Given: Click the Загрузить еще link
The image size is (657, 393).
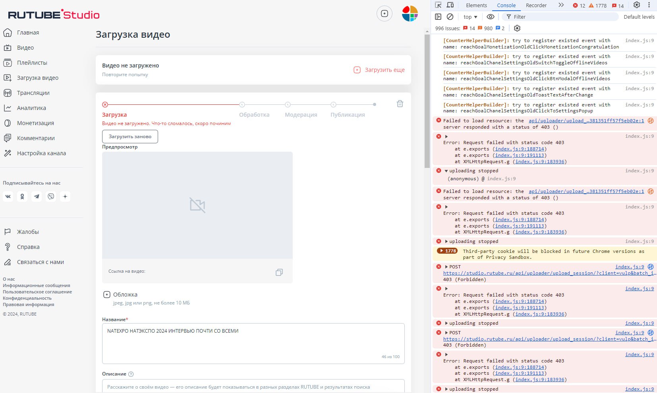Looking at the screenshot, I should pos(379,70).
